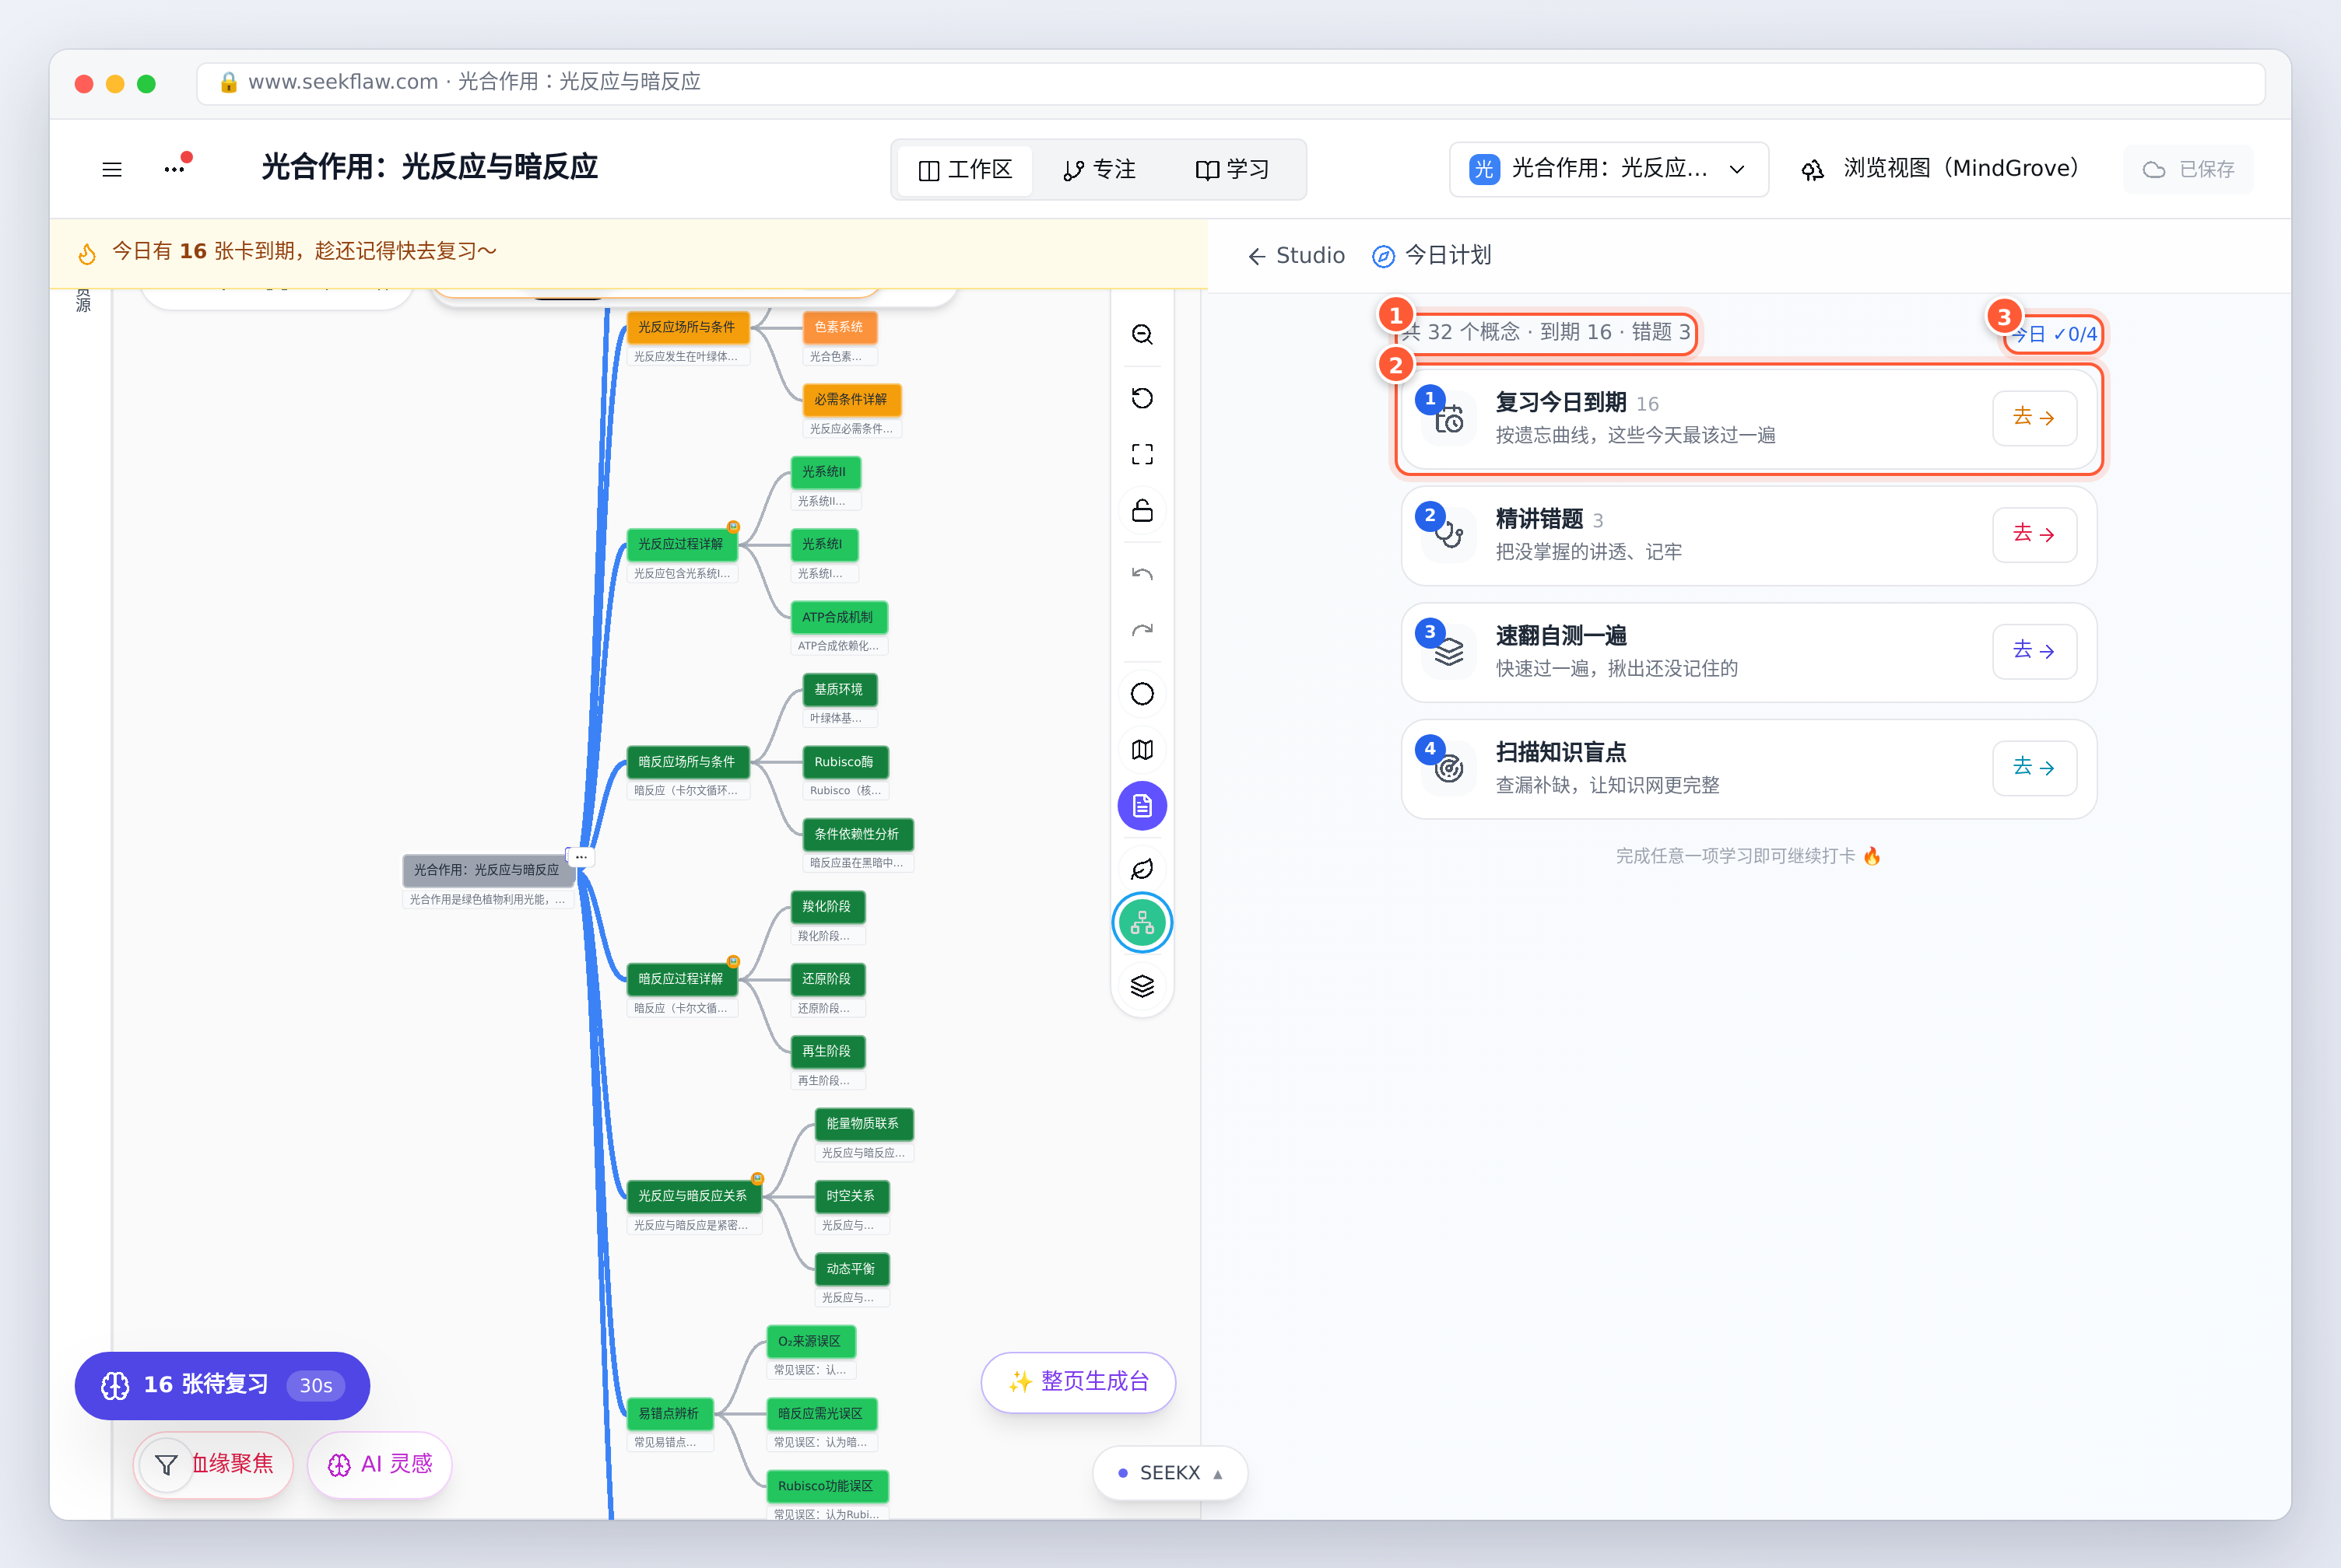Click the 整页生成台 button
2341x1568 pixels.
(1079, 1382)
